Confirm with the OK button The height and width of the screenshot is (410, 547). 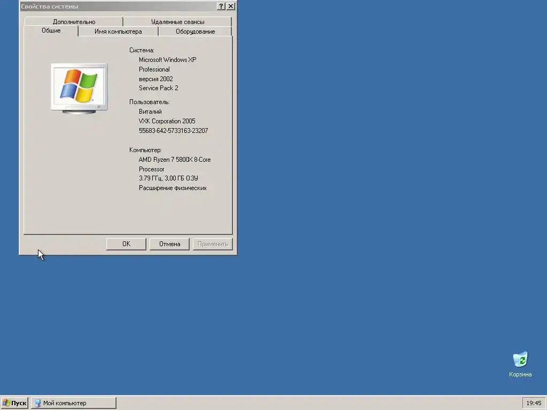coord(126,244)
